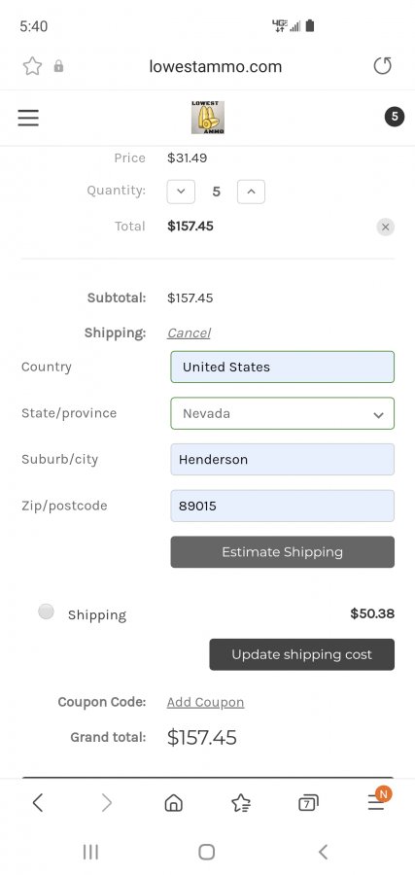Tap the browser back arrow

[x=38, y=803]
